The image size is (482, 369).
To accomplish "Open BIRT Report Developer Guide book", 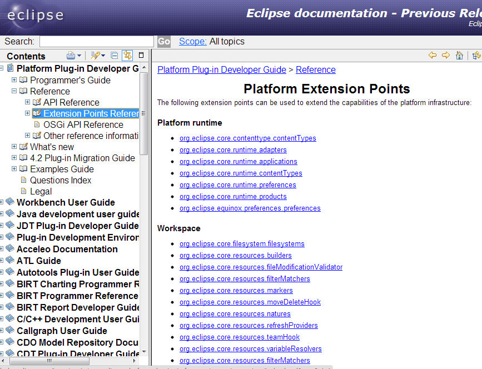I will coord(78,307).
